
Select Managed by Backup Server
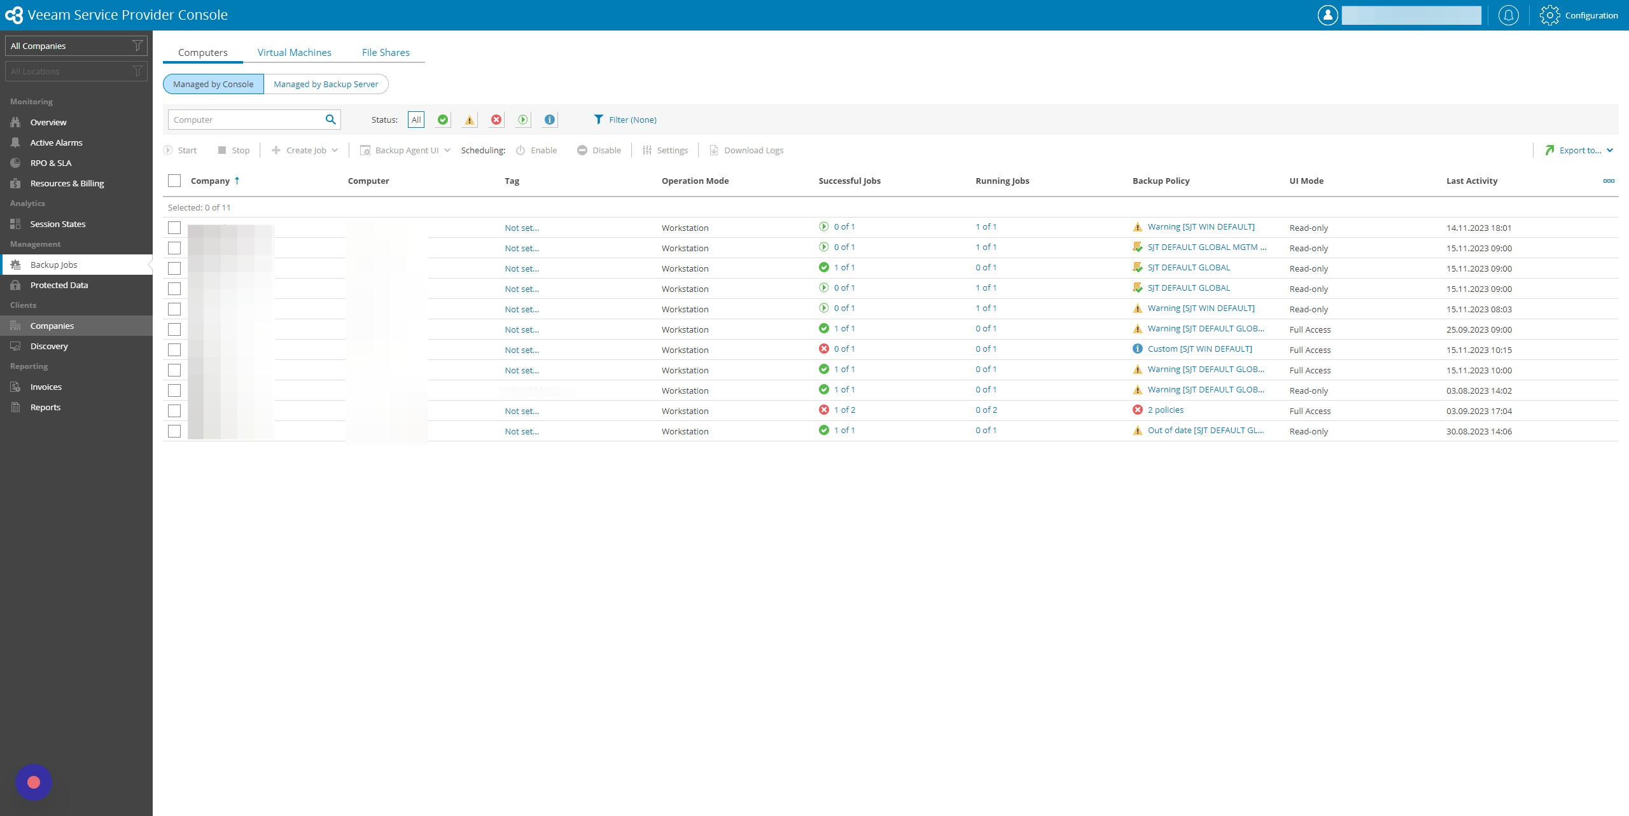(x=326, y=84)
